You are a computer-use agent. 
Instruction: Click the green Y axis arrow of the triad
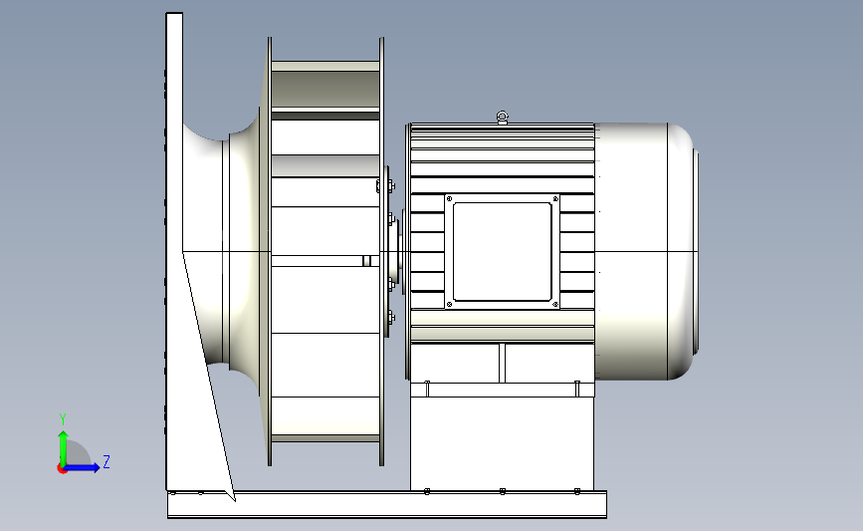click(x=63, y=446)
